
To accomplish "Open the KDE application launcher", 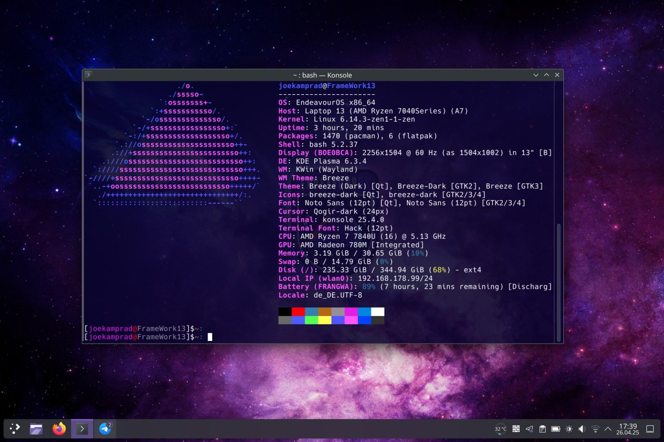I will tap(15, 429).
